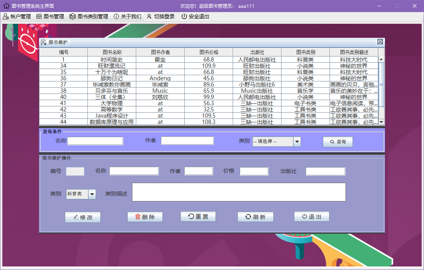Open the 图书管理 menu
Screen dimensions: 424x270
click(50, 16)
